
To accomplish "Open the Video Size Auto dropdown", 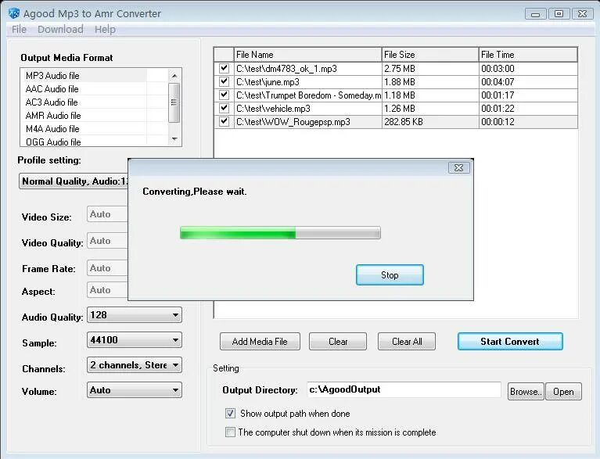I will pyautogui.click(x=107, y=214).
